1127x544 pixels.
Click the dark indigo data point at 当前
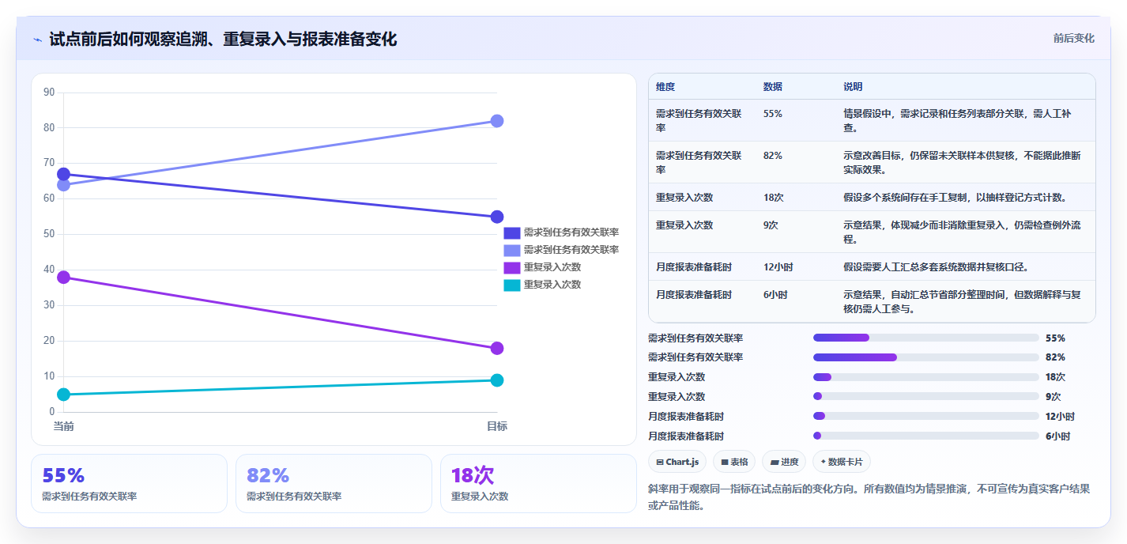coord(64,174)
